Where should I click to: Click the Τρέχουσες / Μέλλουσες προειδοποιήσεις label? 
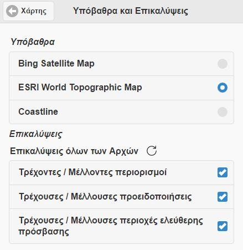105,197
